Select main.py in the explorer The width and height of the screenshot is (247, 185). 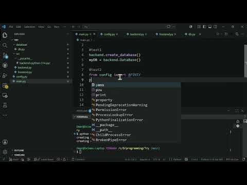click(21, 81)
